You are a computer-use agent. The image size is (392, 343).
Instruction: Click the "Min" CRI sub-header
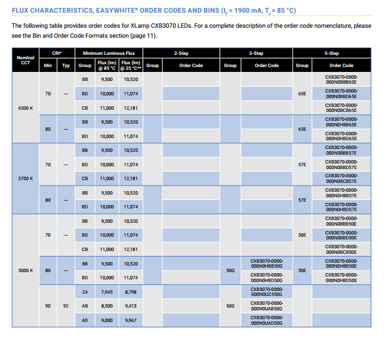pos(48,65)
